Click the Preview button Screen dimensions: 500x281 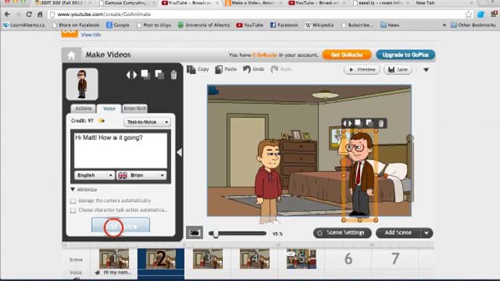(x=361, y=69)
